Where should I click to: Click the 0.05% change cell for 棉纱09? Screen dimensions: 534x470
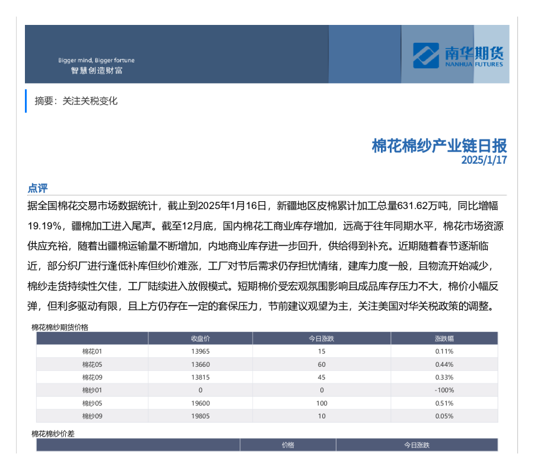(x=444, y=417)
